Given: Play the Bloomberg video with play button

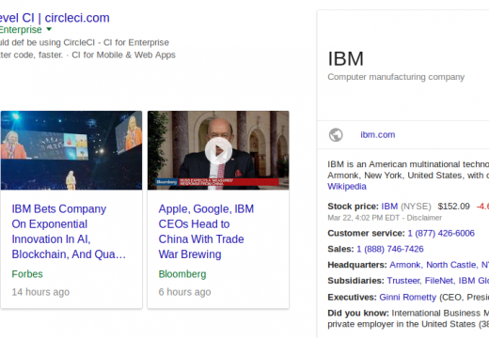Looking at the screenshot, I should tap(218, 151).
